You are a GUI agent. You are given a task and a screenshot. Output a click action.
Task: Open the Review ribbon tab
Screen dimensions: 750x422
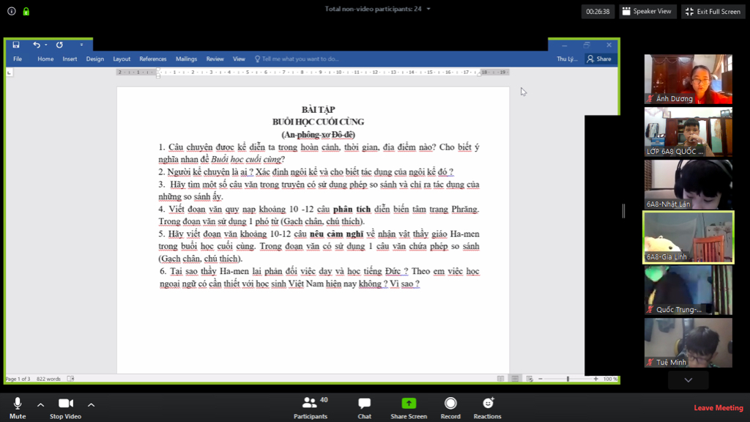[215, 59]
